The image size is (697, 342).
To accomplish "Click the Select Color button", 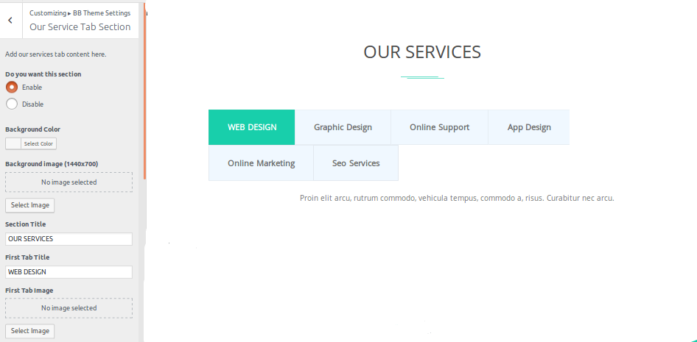I will click(38, 143).
